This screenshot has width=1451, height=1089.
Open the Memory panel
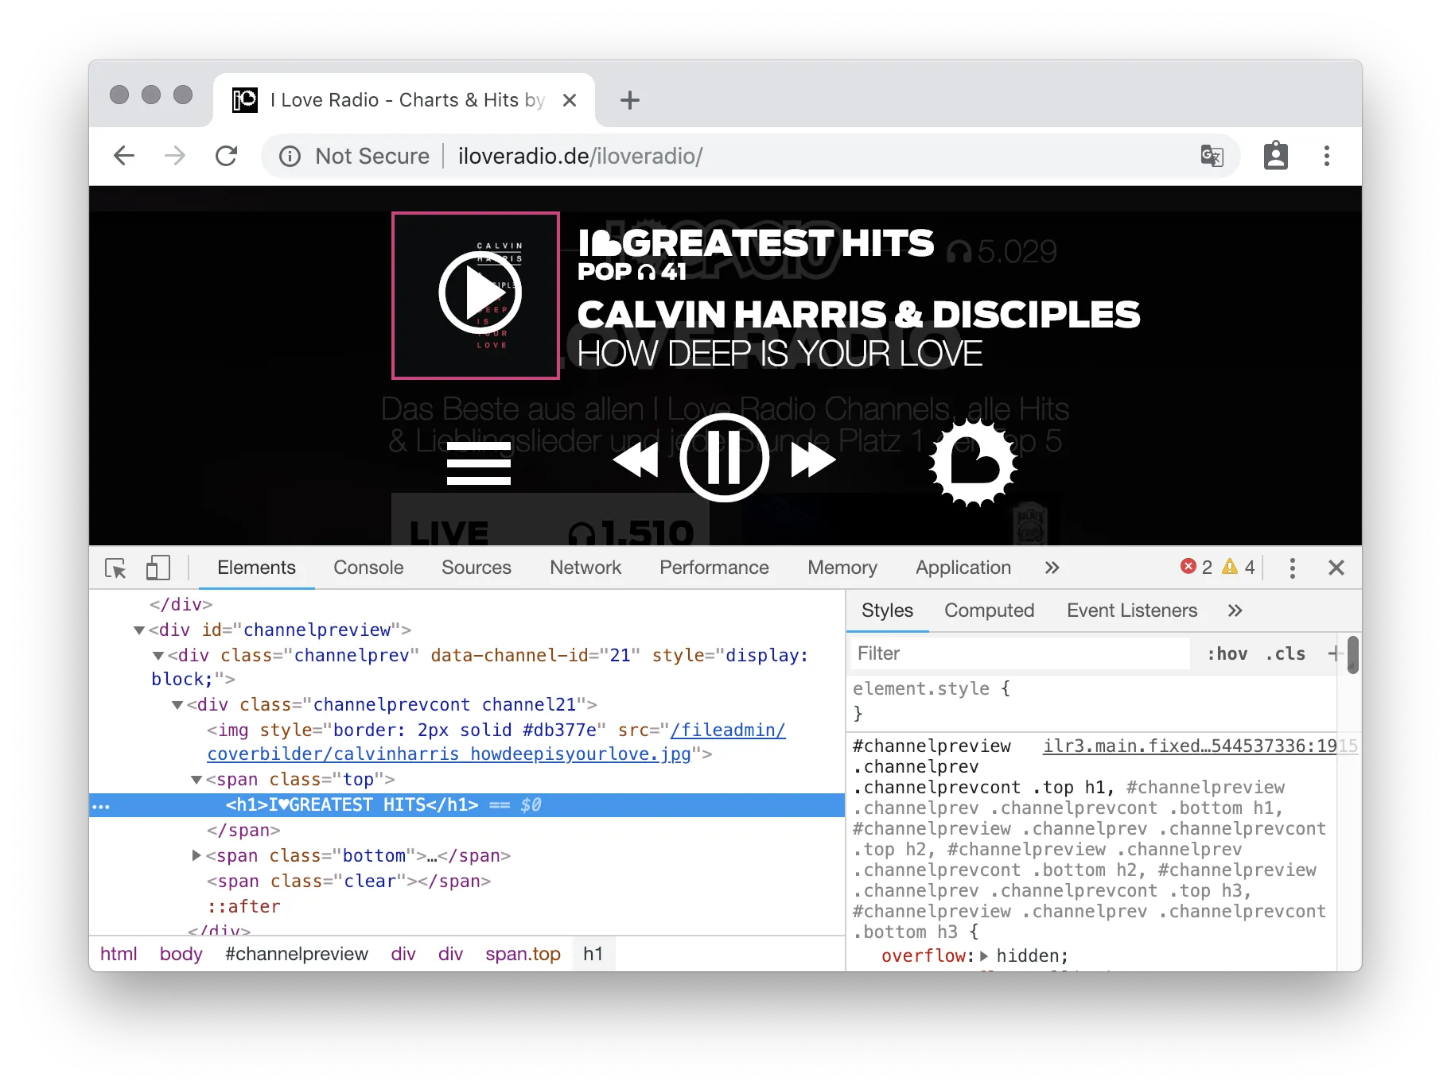click(842, 568)
